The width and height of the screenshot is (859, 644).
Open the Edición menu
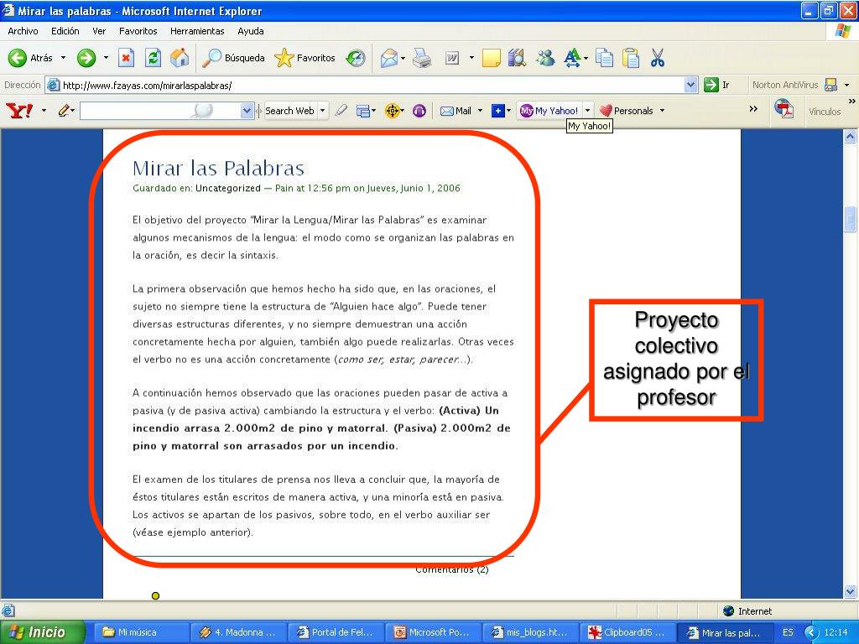pos(65,31)
